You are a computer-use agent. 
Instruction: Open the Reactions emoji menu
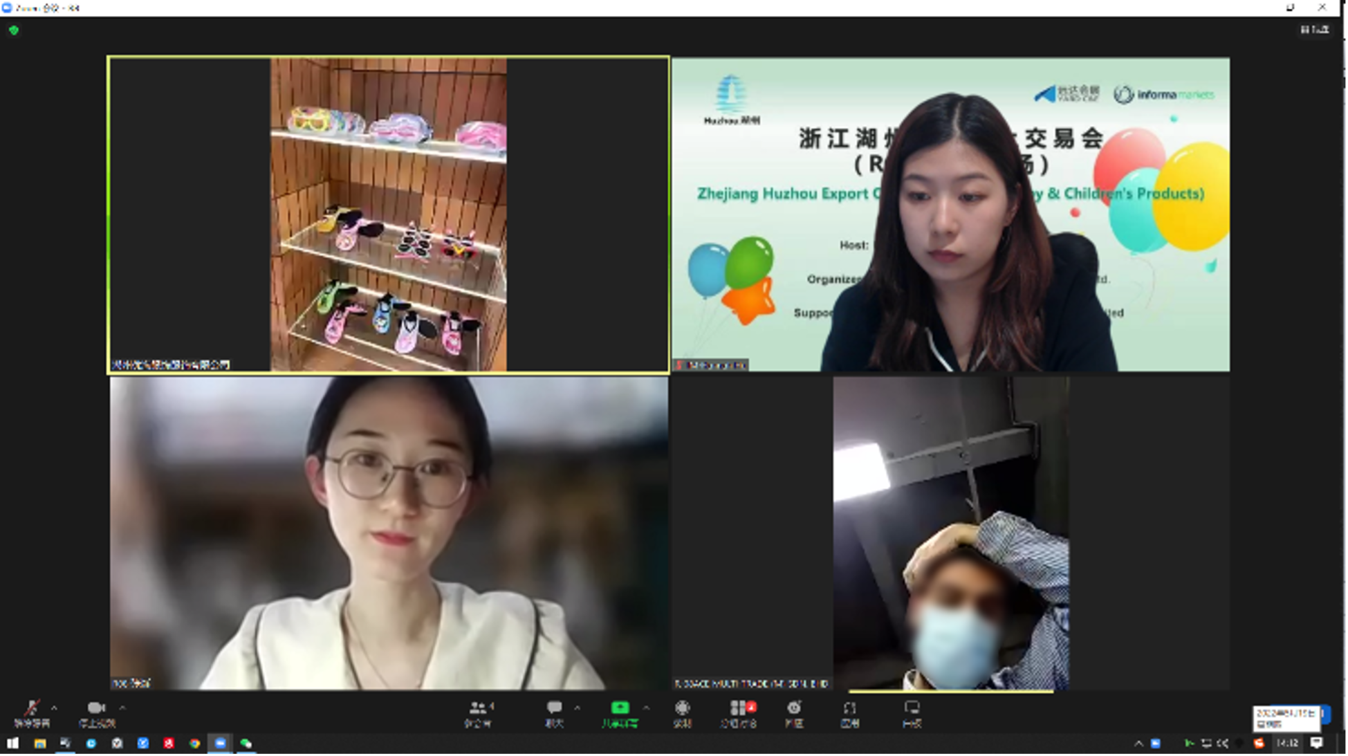pyautogui.click(x=794, y=713)
